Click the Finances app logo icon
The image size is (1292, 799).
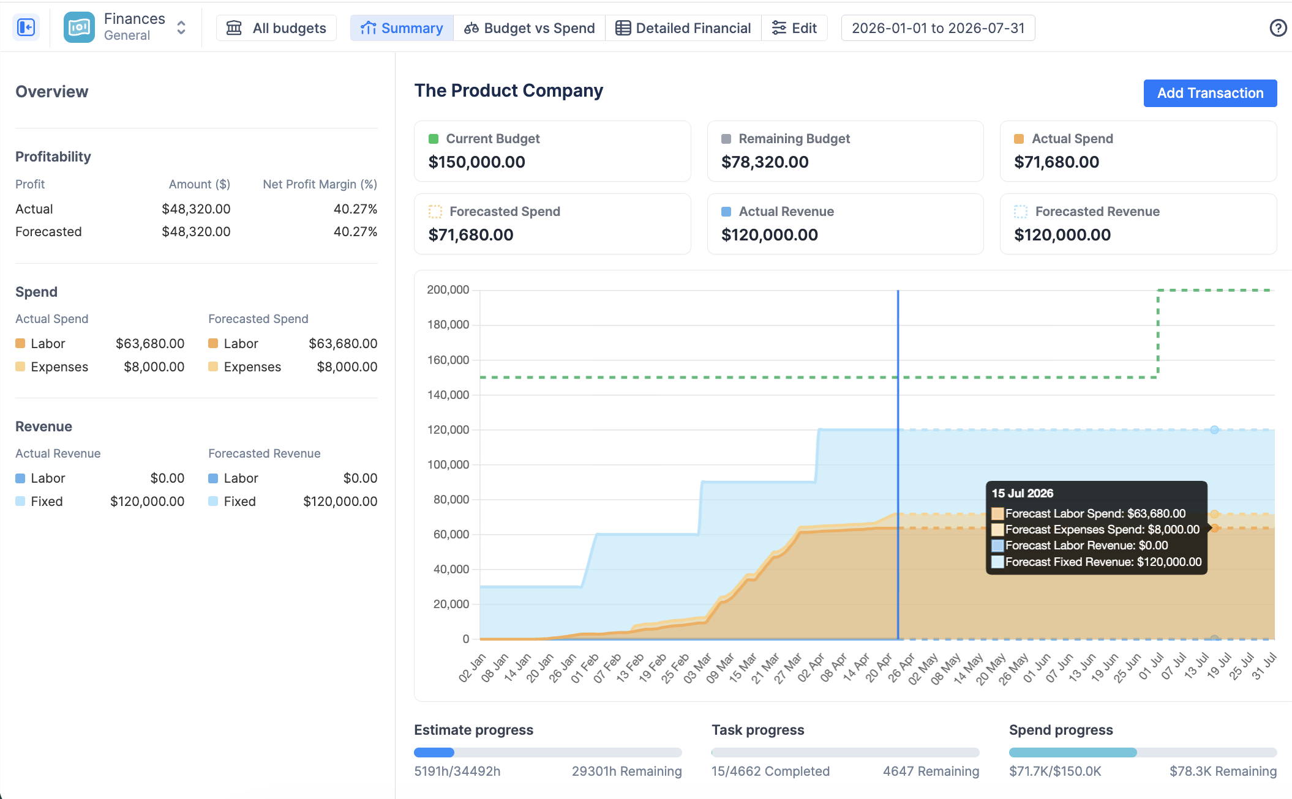tap(80, 28)
